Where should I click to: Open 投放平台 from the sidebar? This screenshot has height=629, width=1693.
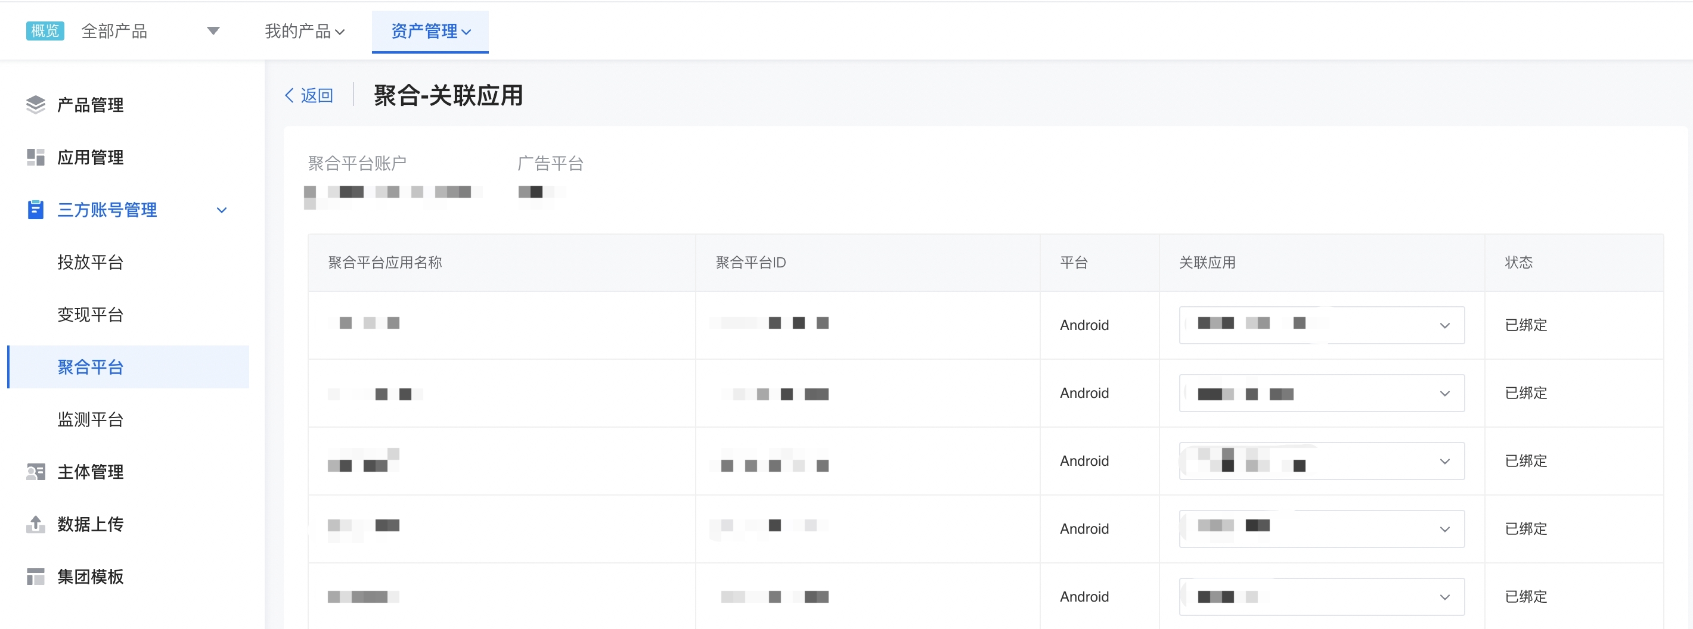point(90,262)
